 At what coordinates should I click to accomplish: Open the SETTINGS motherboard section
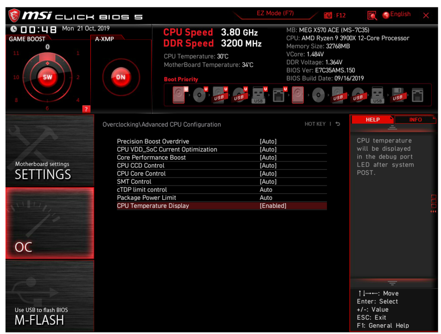(x=50, y=150)
